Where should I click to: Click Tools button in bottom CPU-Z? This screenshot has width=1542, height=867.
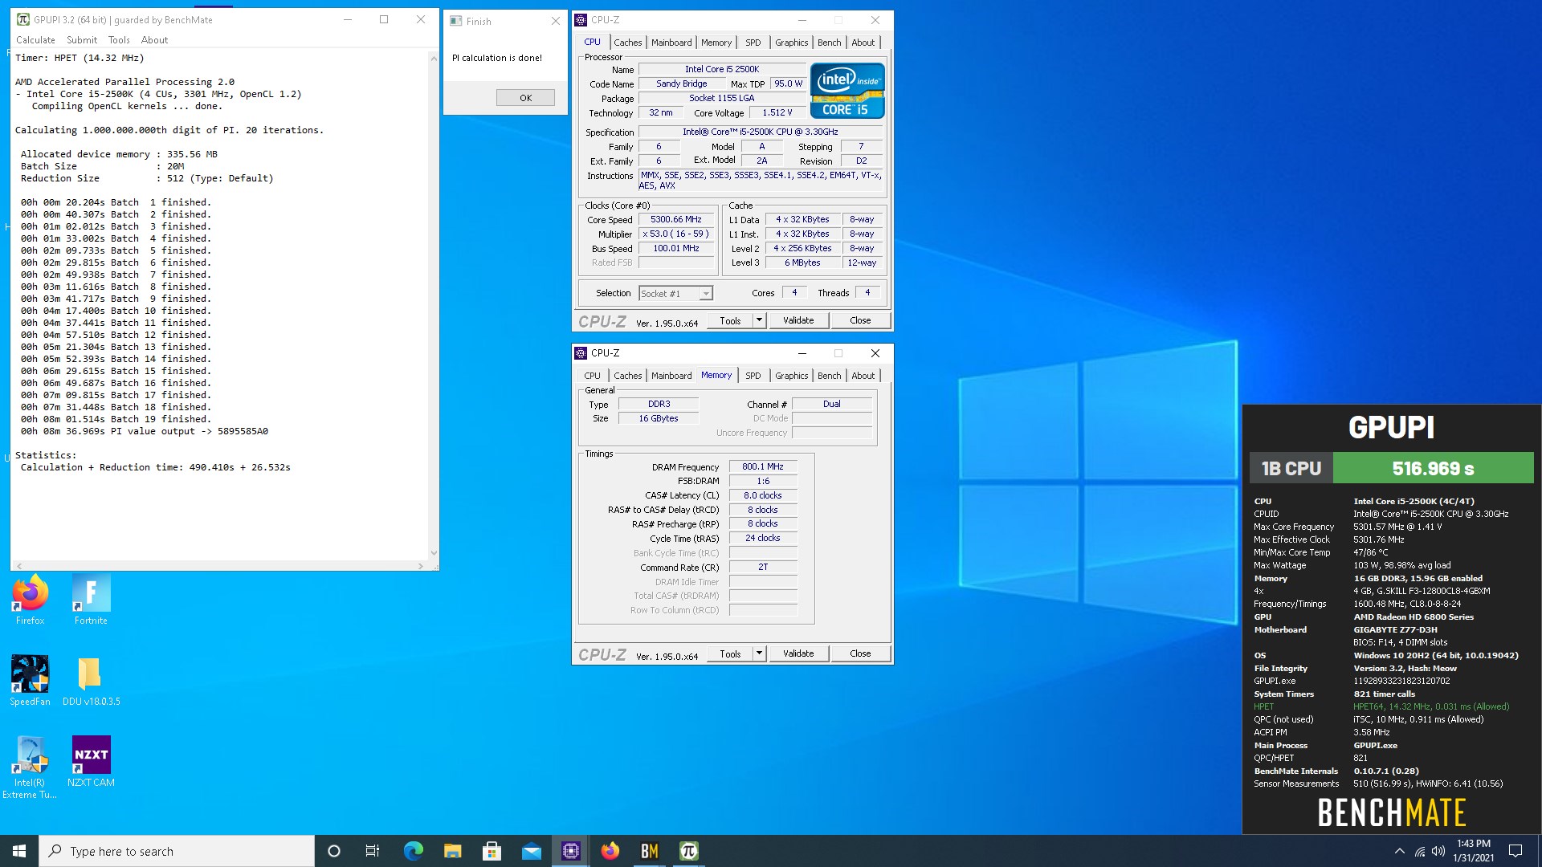(730, 653)
